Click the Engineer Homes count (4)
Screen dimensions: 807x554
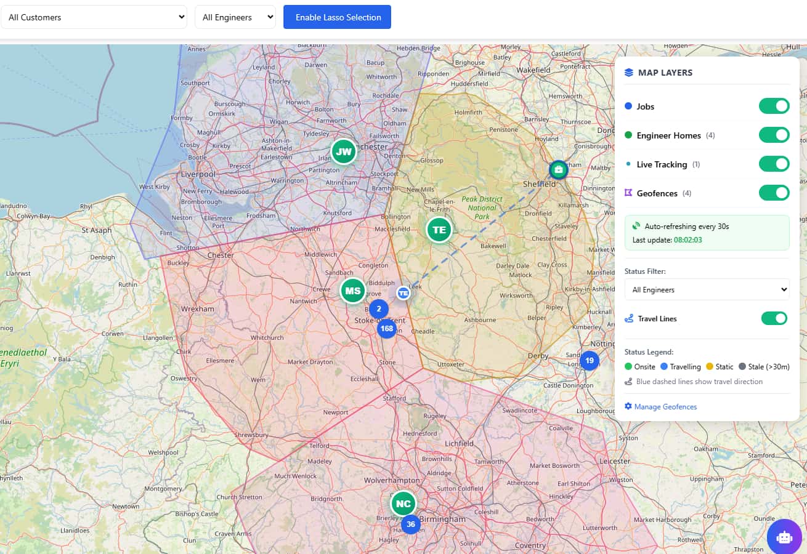click(x=710, y=135)
